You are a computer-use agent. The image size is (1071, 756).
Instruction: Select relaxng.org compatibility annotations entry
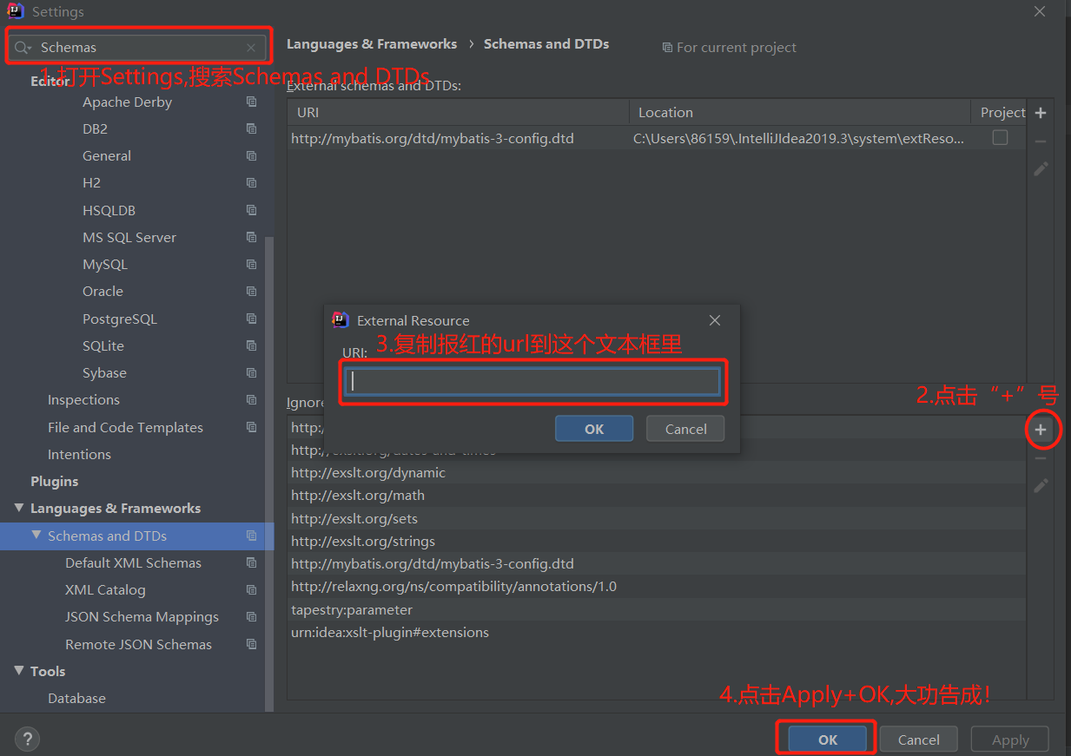coord(657,587)
